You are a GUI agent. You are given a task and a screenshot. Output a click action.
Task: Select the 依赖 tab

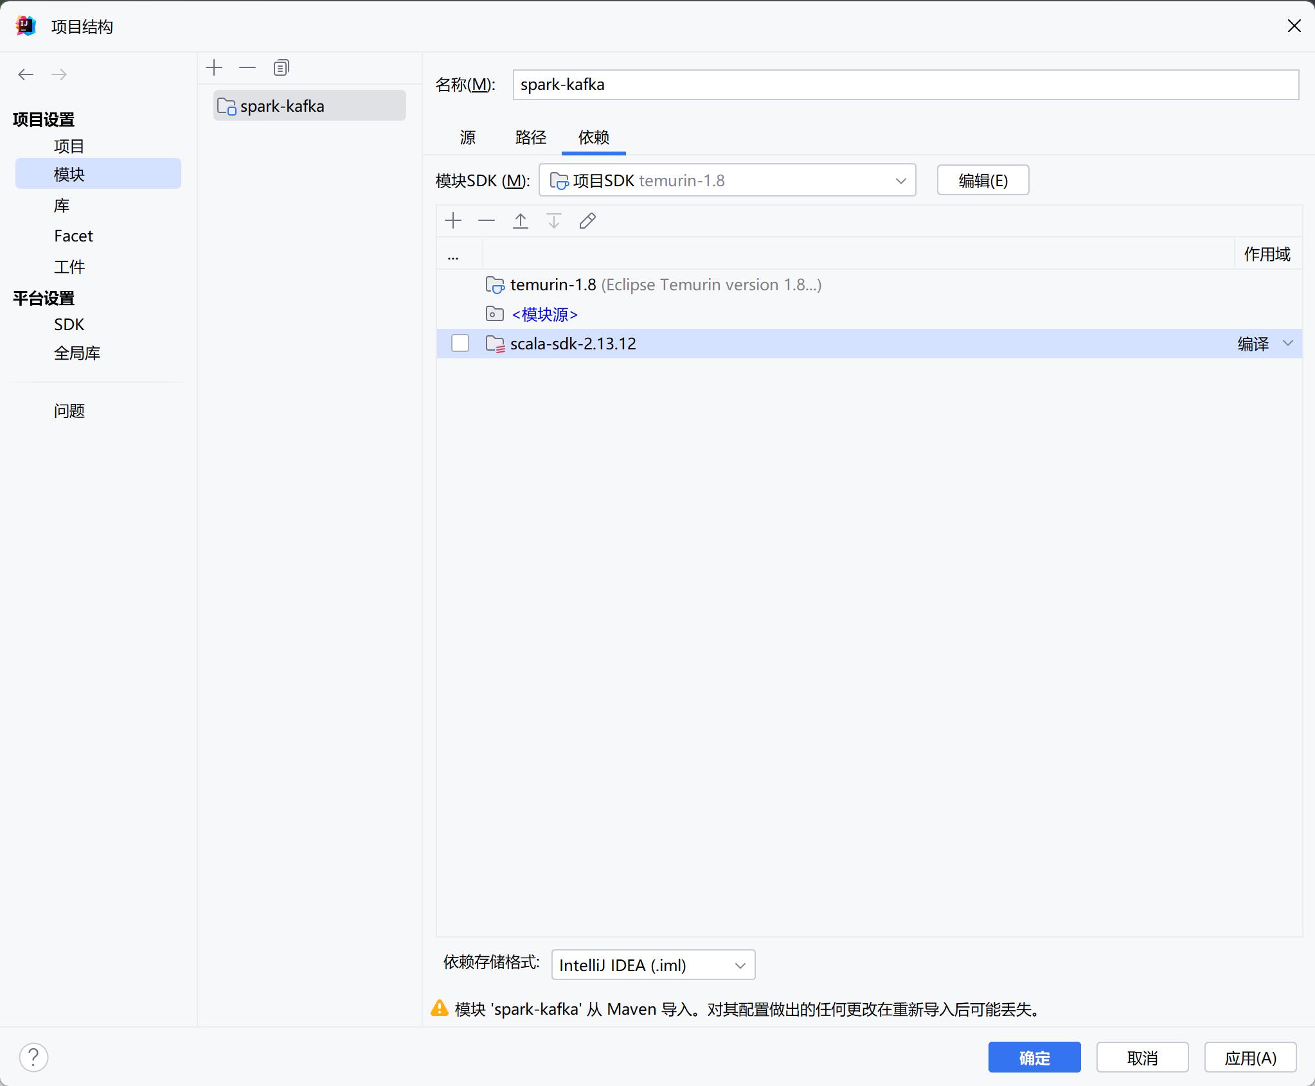click(x=593, y=137)
